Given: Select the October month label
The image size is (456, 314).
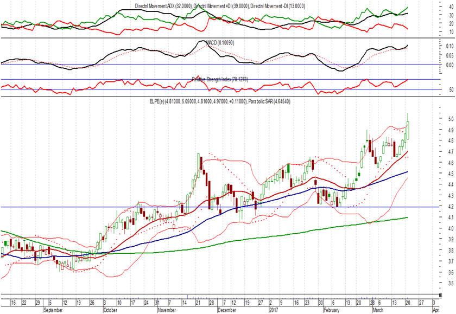Looking at the screenshot, I should pos(110,310).
